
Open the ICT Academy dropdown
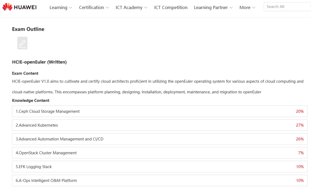[131, 8]
